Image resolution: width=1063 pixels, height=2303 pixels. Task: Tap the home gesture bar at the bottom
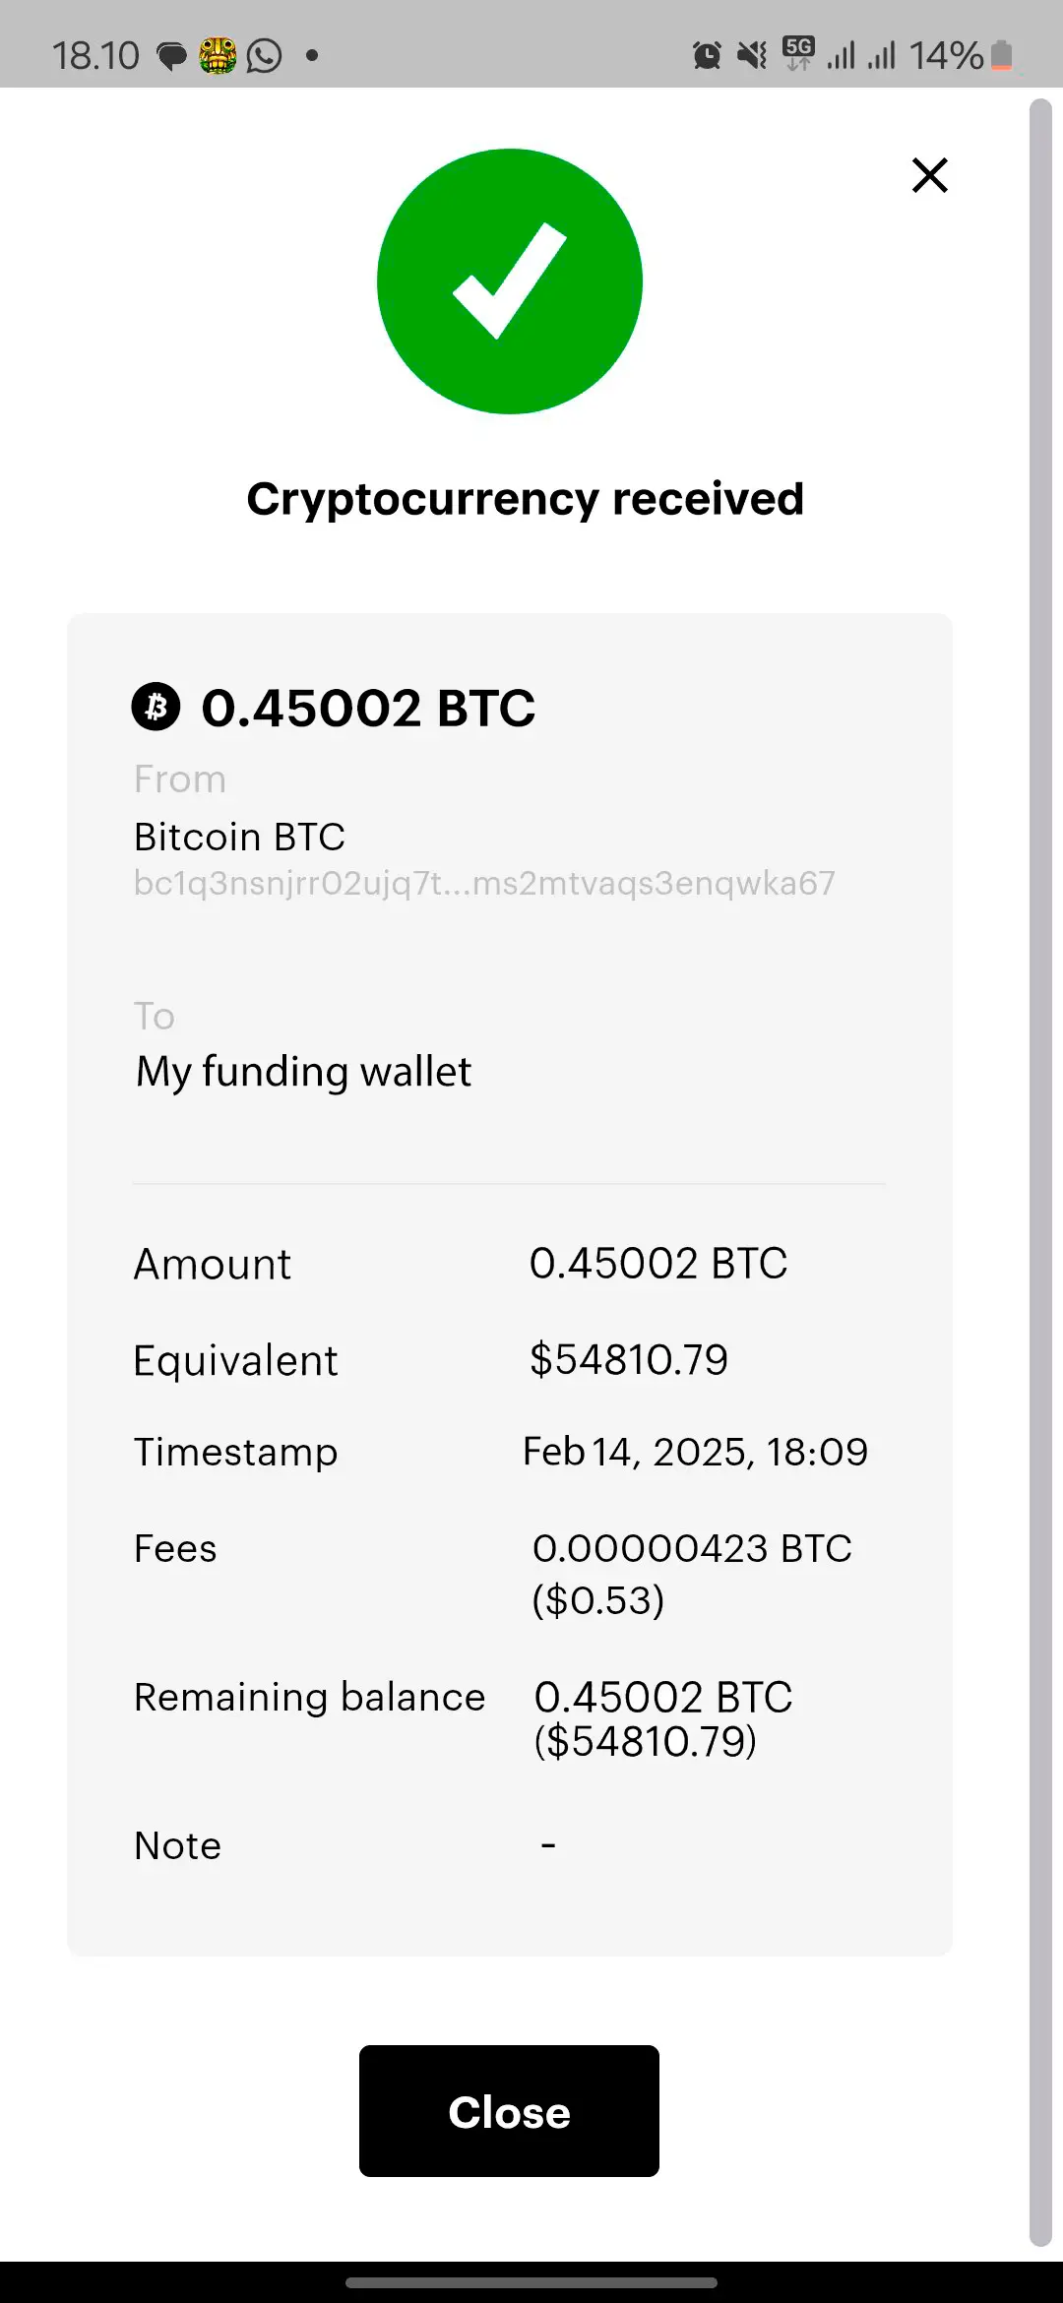click(531, 2282)
